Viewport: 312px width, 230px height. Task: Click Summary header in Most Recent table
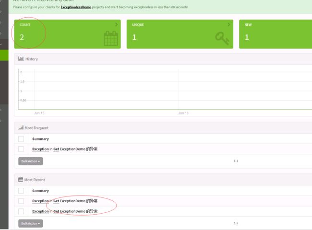[40, 191]
